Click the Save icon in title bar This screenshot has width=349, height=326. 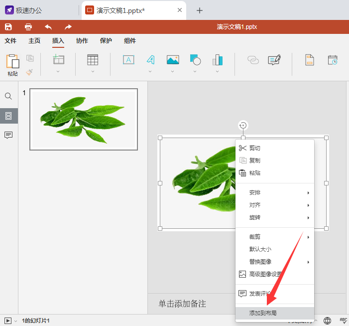point(8,27)
